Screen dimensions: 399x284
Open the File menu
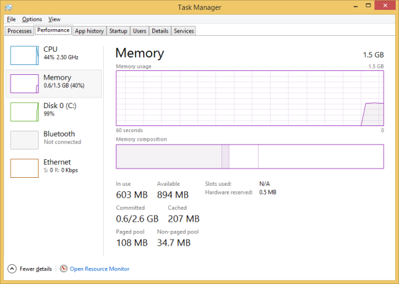(x=11, y=19)
